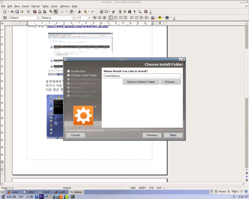Insert a table from standard toolbar
This screenshot has height=199, width=249.
(x=106, y=12)
